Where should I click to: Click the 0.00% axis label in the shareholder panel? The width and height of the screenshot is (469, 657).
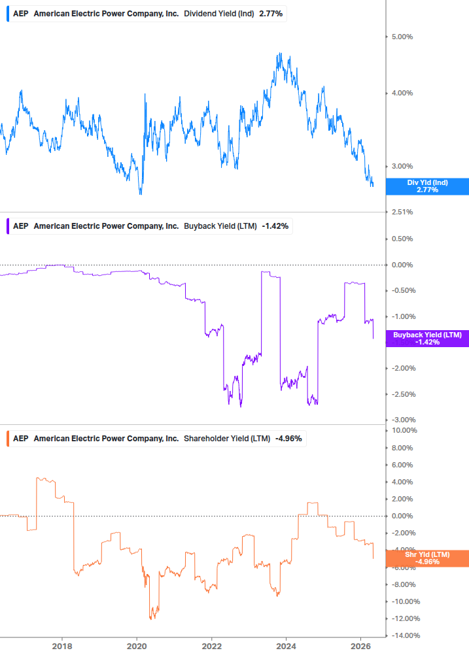point(402,516)
